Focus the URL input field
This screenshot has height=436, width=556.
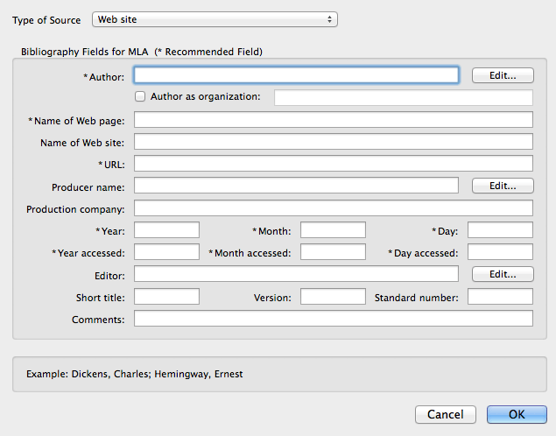coord(333,164)
